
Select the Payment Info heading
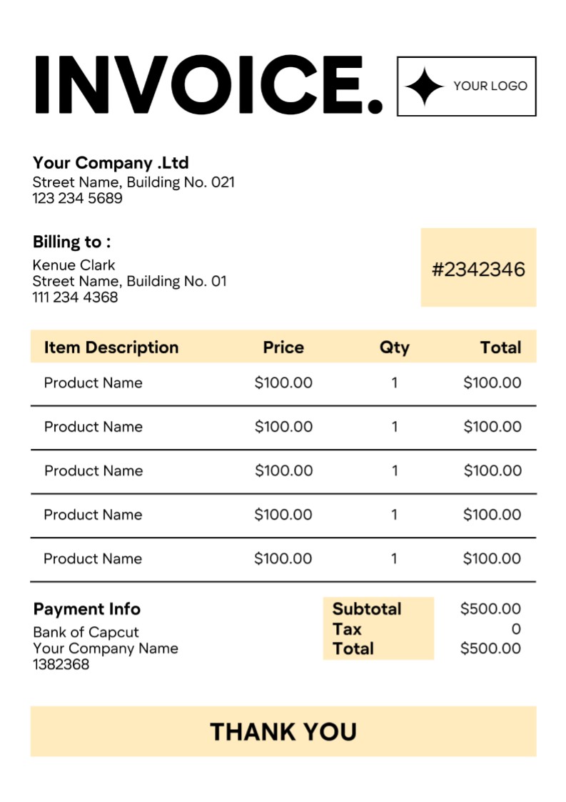[x=87, y=609]
